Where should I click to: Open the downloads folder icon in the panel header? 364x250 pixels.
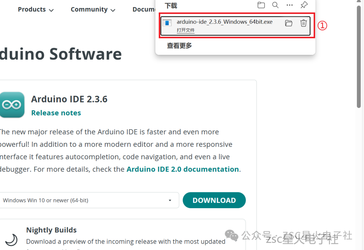pos(261,5)
